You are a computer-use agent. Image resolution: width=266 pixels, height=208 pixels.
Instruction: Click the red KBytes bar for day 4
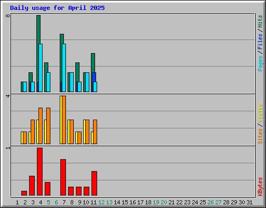[39, 172]
